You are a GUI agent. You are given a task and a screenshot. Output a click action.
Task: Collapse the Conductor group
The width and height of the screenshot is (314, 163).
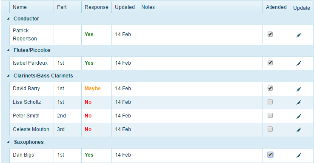coord(8,18)
